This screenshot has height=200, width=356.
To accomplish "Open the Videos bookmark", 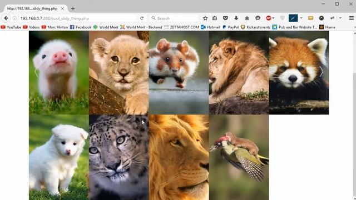I will (31, 27).
